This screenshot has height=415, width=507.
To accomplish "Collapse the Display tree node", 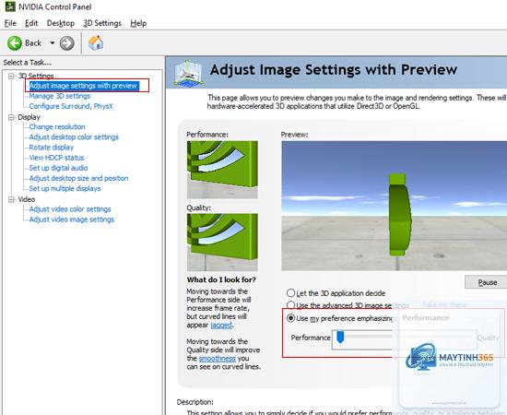I will pyautogui.click(x=12, y=117).
